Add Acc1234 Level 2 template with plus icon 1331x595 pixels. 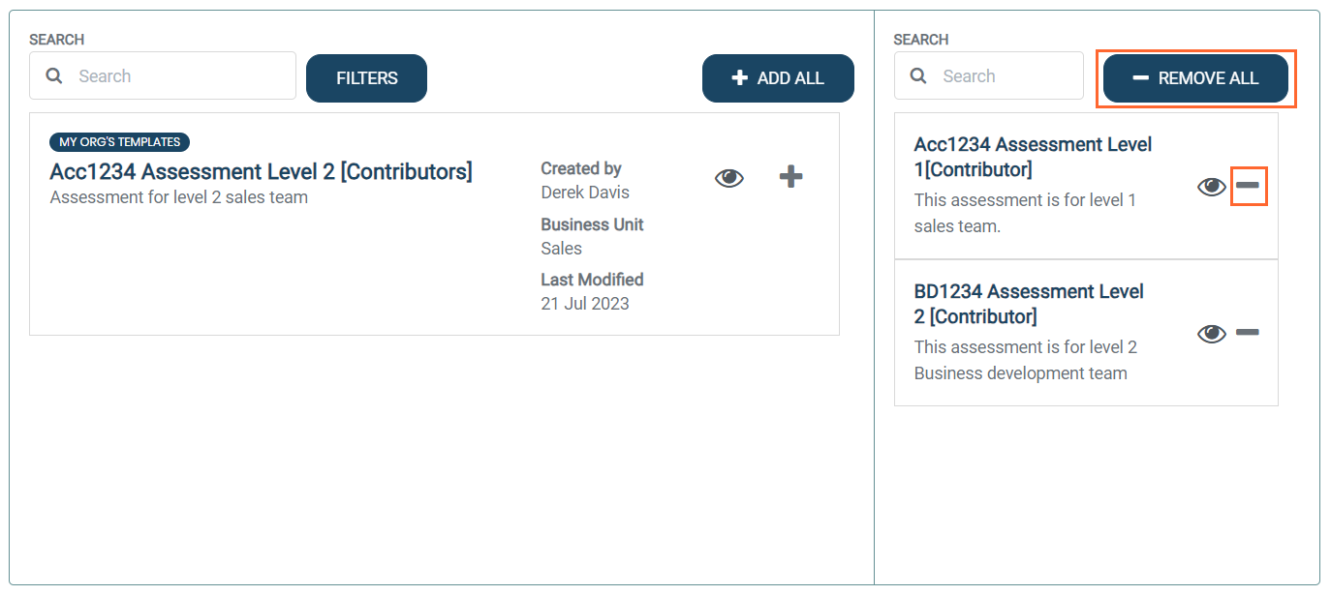tap(791, 177)
